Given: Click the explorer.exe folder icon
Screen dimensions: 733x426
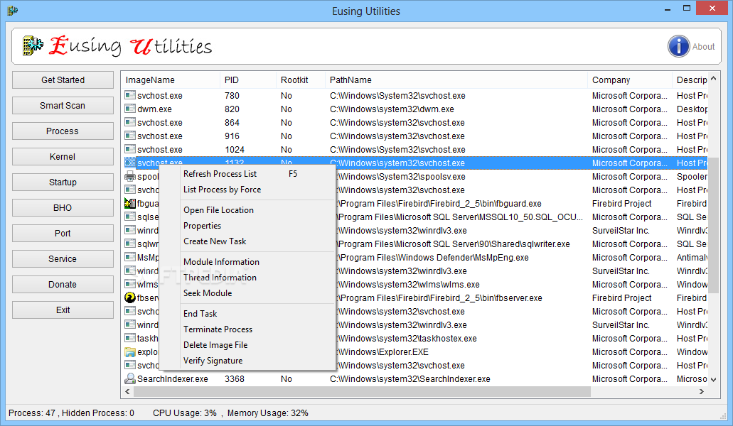Looking at the screenshot, I should point(130,352).
